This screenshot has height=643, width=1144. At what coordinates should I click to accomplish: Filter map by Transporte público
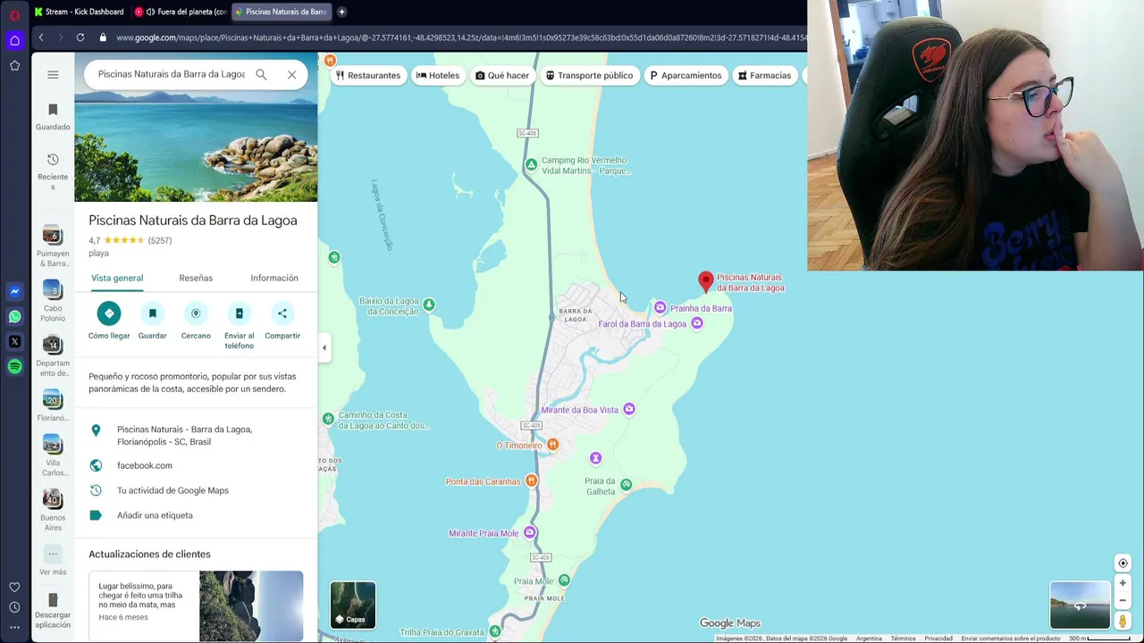589,75
